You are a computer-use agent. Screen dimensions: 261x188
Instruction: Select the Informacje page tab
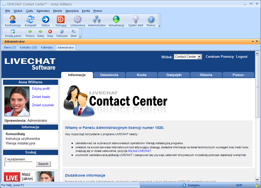pyautogui.click(x=77, y=75)
